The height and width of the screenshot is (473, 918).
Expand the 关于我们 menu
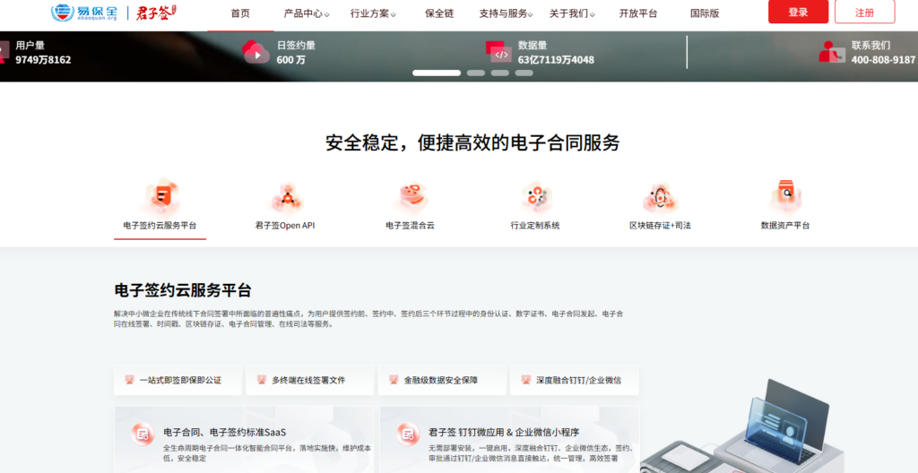click(572, 13)
